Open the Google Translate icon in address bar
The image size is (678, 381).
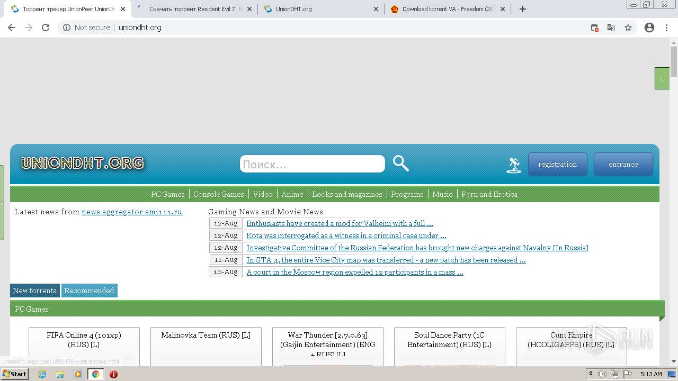(x=611, y=28)
